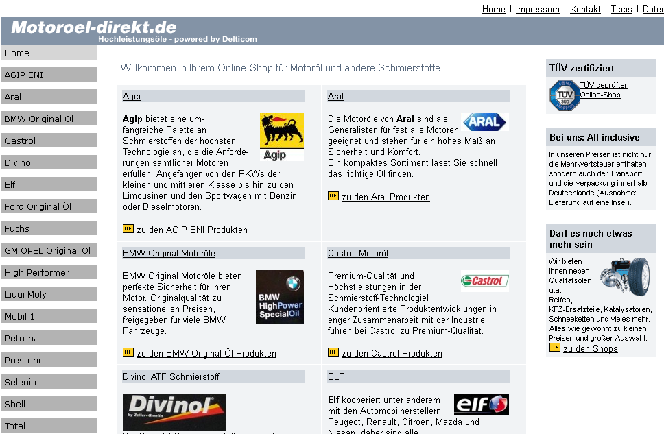Viewport: 664px width, 434px height.
Task: Select Mobil 1 in the sidebar
Action: (49, 316)
